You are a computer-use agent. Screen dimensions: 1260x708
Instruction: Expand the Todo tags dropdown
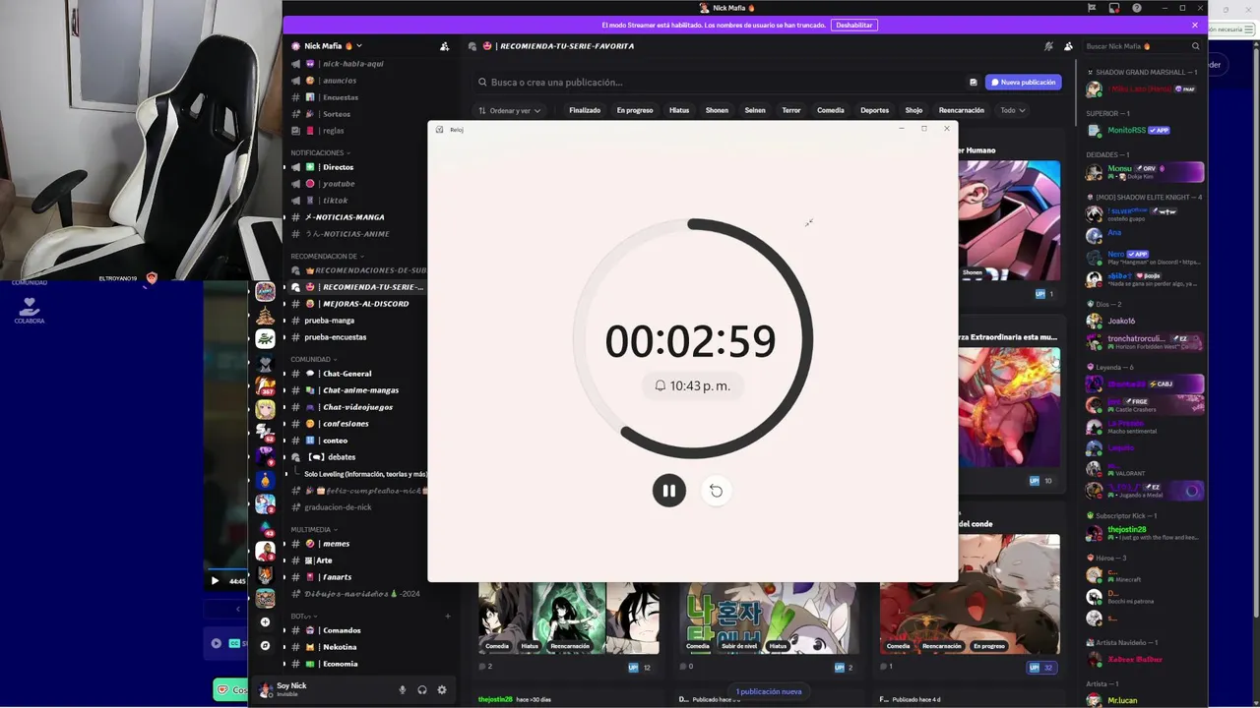pyautogui.click(x=1013, y=110)
